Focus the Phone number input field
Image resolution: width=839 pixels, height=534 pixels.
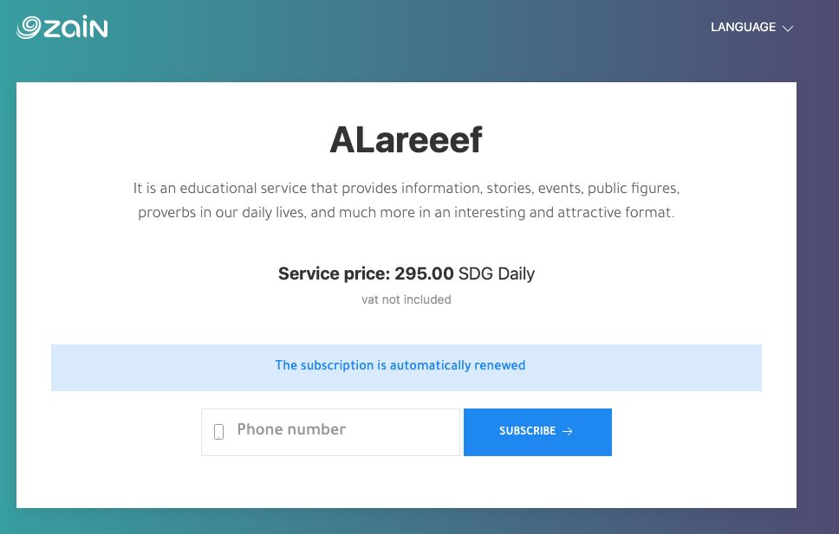pyautogui.click(x=331, y=432)
